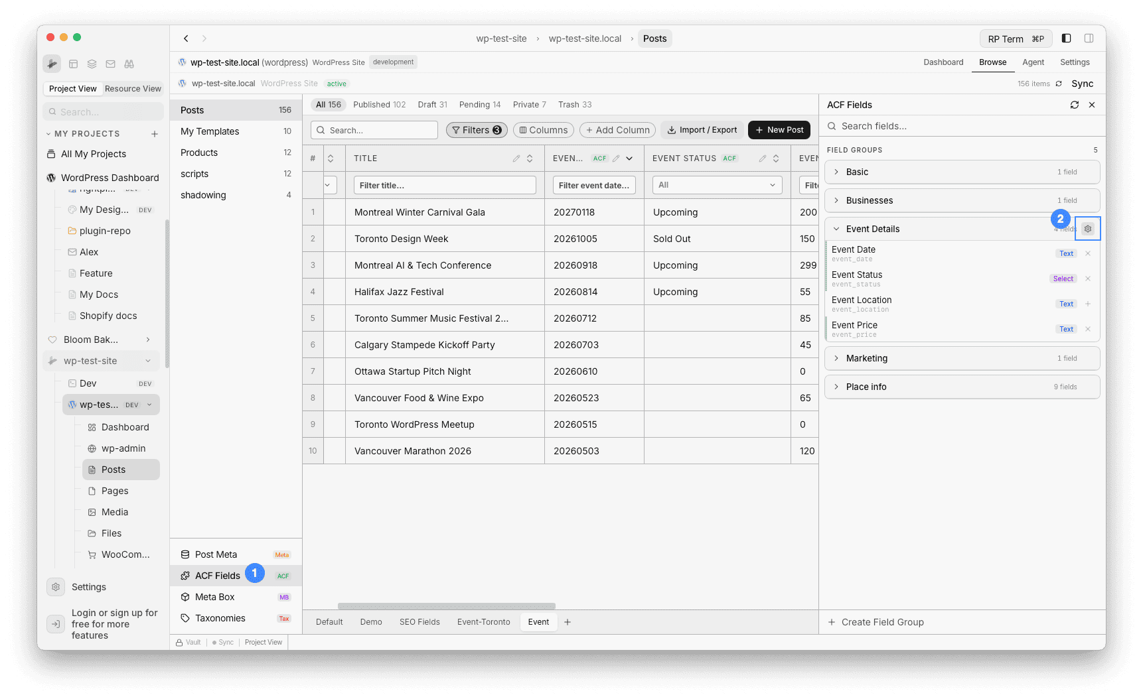Click the left sidebar's vertical scrollbar
Viewport: 1143px width, 699px height.
tap(167, 293)
